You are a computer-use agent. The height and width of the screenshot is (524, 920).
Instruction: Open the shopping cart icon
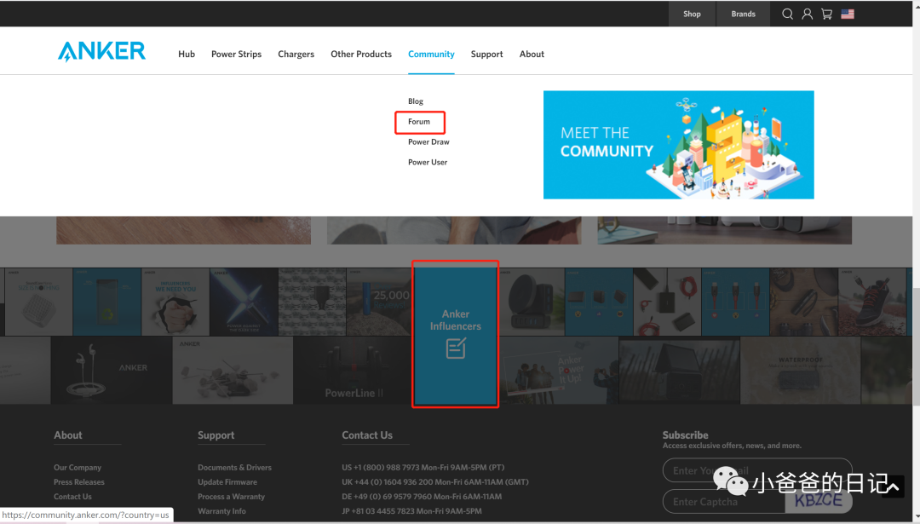826,14
